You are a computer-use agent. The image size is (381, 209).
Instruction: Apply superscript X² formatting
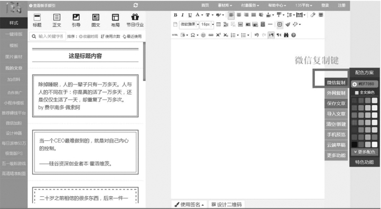(x=218, y=35)
